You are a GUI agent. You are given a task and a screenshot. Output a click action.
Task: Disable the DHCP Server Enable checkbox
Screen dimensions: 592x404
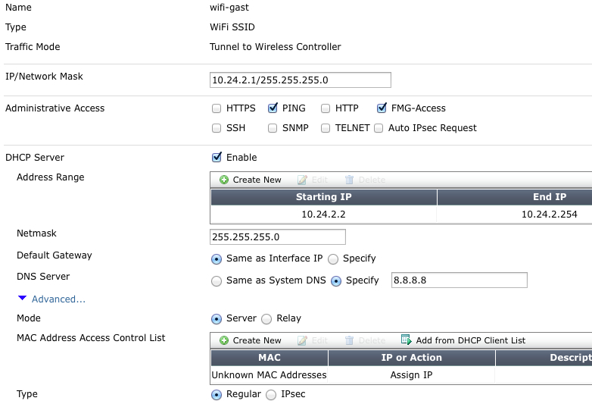[x=217, y=158]
